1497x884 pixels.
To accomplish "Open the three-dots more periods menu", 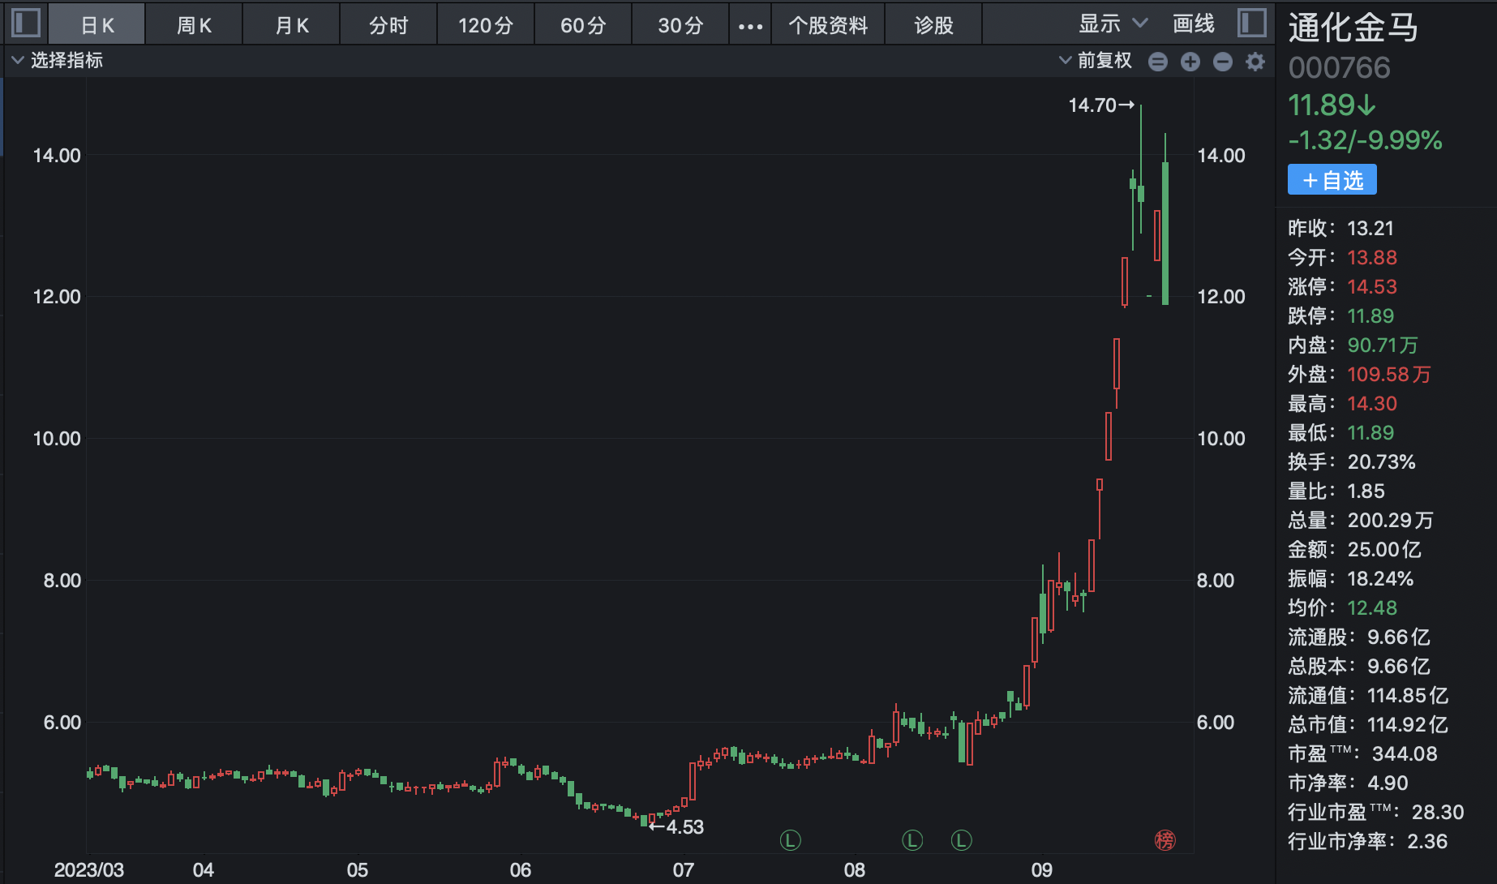I will click(750, 26).
